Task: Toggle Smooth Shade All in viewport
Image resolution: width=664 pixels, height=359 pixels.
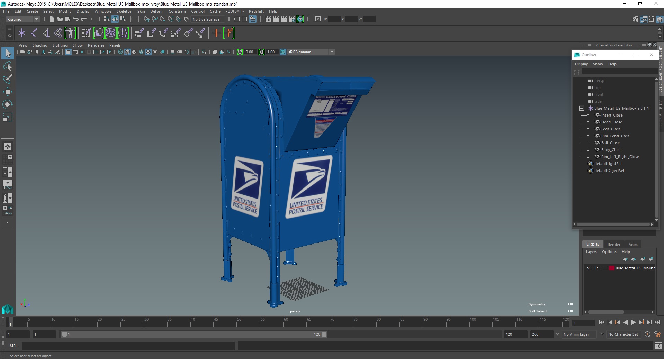Action: click(x=127, y=52)
